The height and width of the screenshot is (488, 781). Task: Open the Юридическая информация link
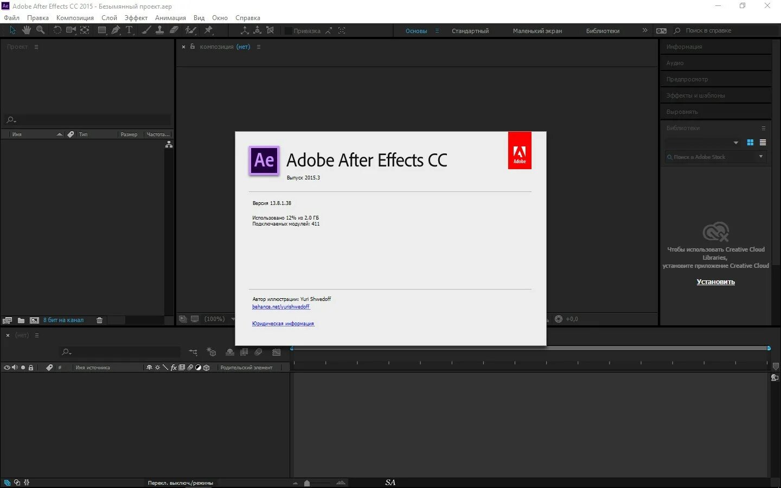coord(283,324)
